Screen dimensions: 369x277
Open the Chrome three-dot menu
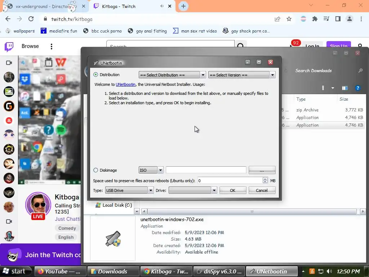pyautogui.click(x=361, y=19)
